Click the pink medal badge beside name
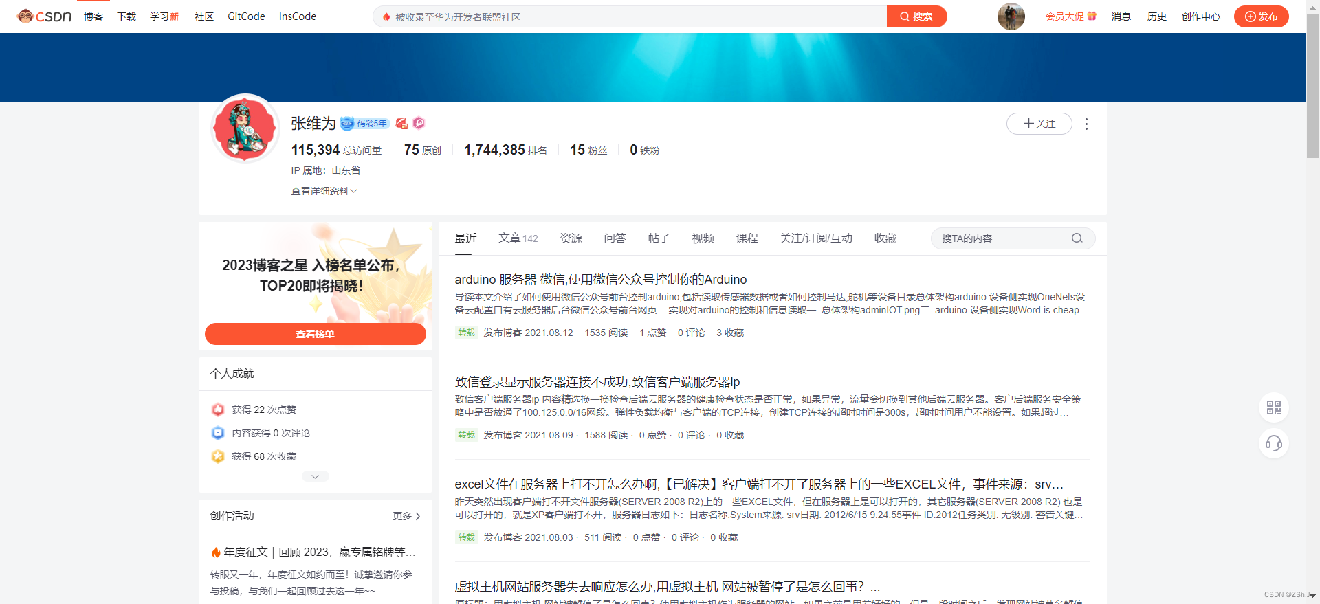The width and height of the screenshot is (1320, 604). (419, 123)
